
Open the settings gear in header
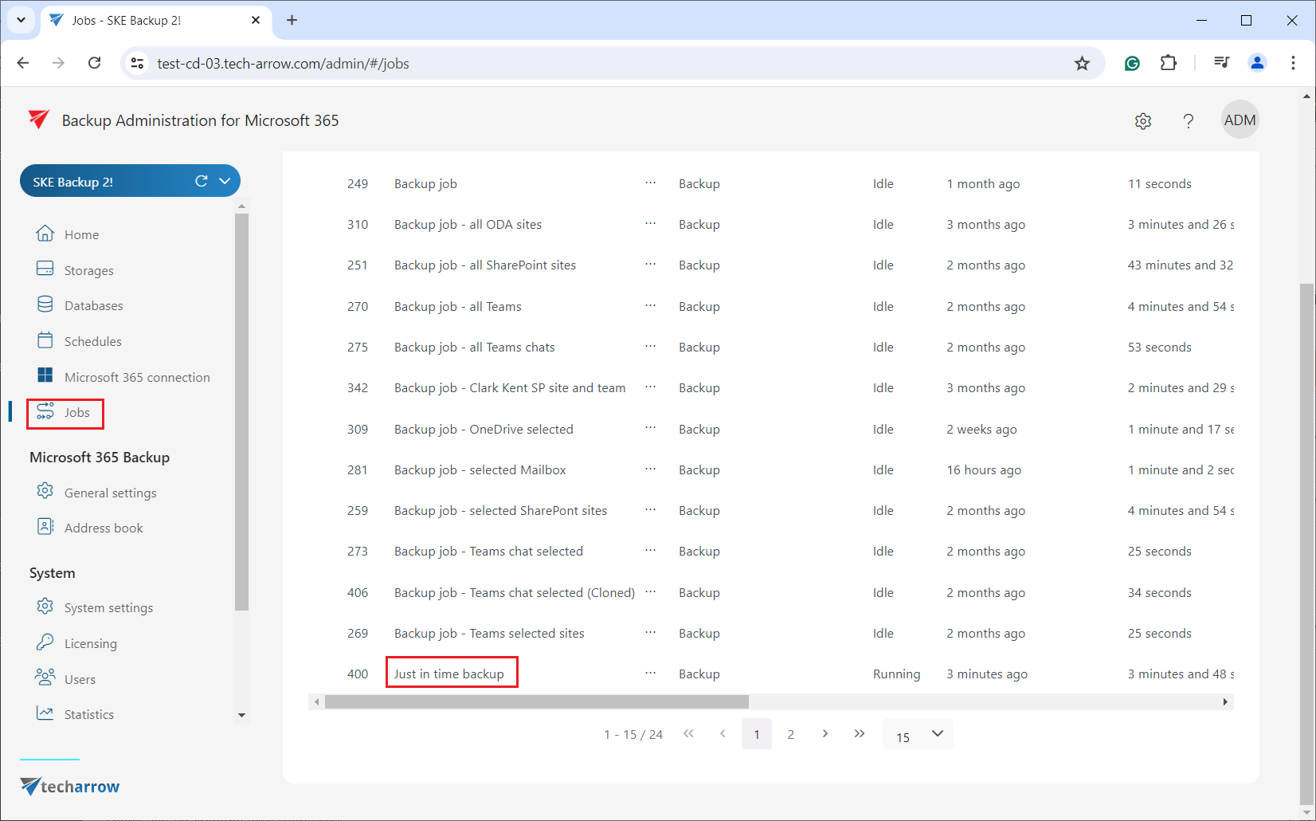click(1143, 121)
